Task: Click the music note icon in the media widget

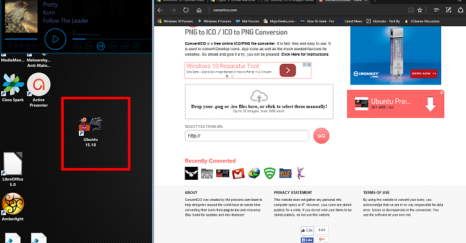Action: click(x=137, y=46)
